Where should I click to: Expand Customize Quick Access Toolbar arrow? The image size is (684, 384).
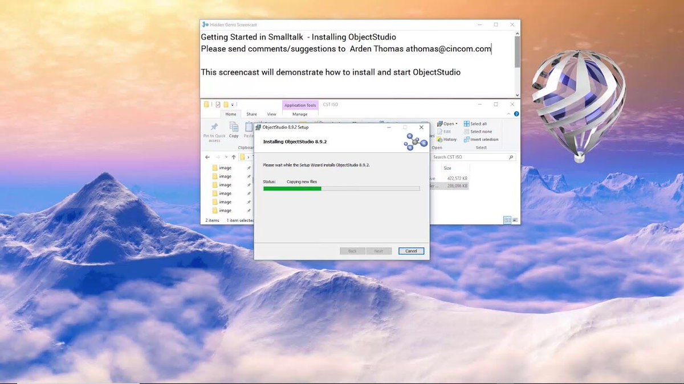[x=233, y=105]
